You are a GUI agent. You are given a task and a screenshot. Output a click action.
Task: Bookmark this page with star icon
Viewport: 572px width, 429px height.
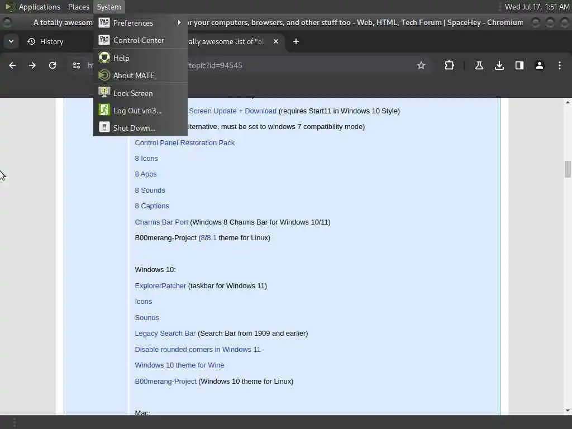tap(421, 65)
